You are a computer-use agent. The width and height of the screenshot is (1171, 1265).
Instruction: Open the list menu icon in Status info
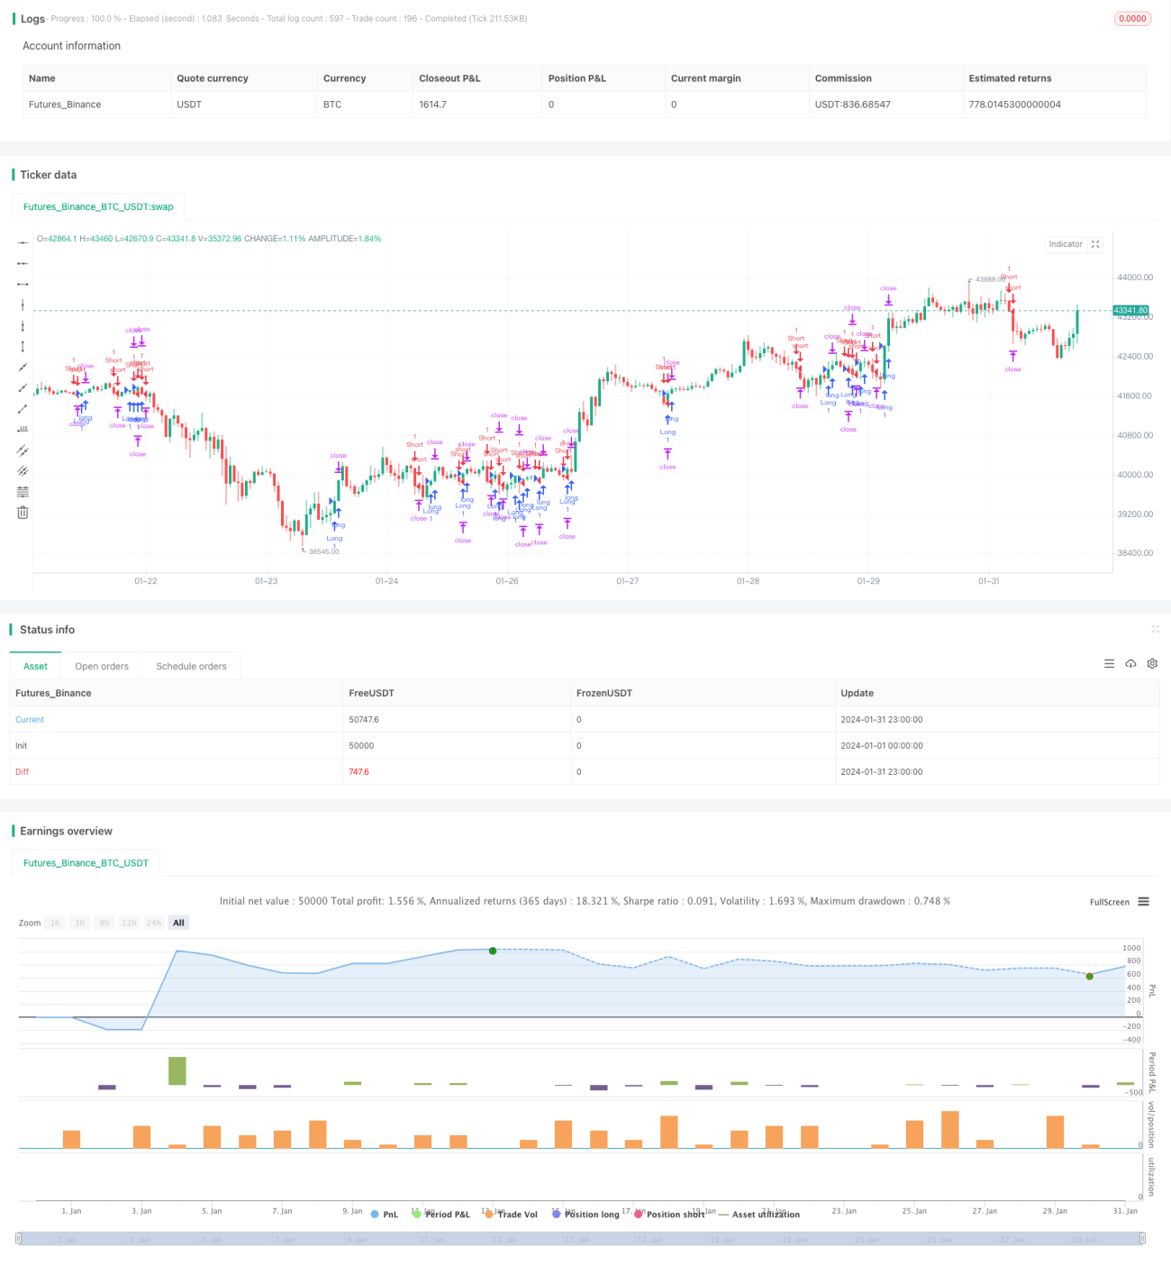click(1109, 664)
